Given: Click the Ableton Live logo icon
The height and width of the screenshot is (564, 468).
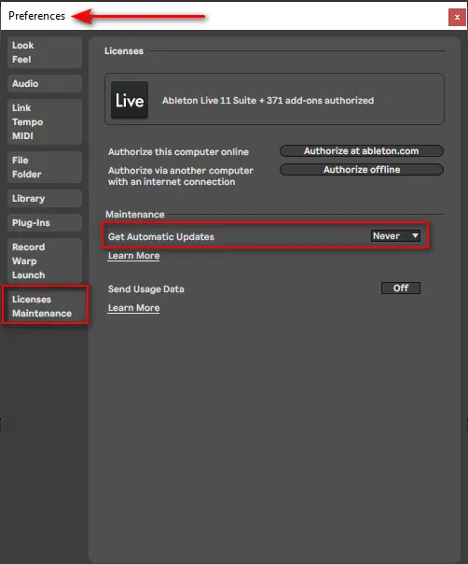Looking at the screenshot, I should (x=130, y=100).
